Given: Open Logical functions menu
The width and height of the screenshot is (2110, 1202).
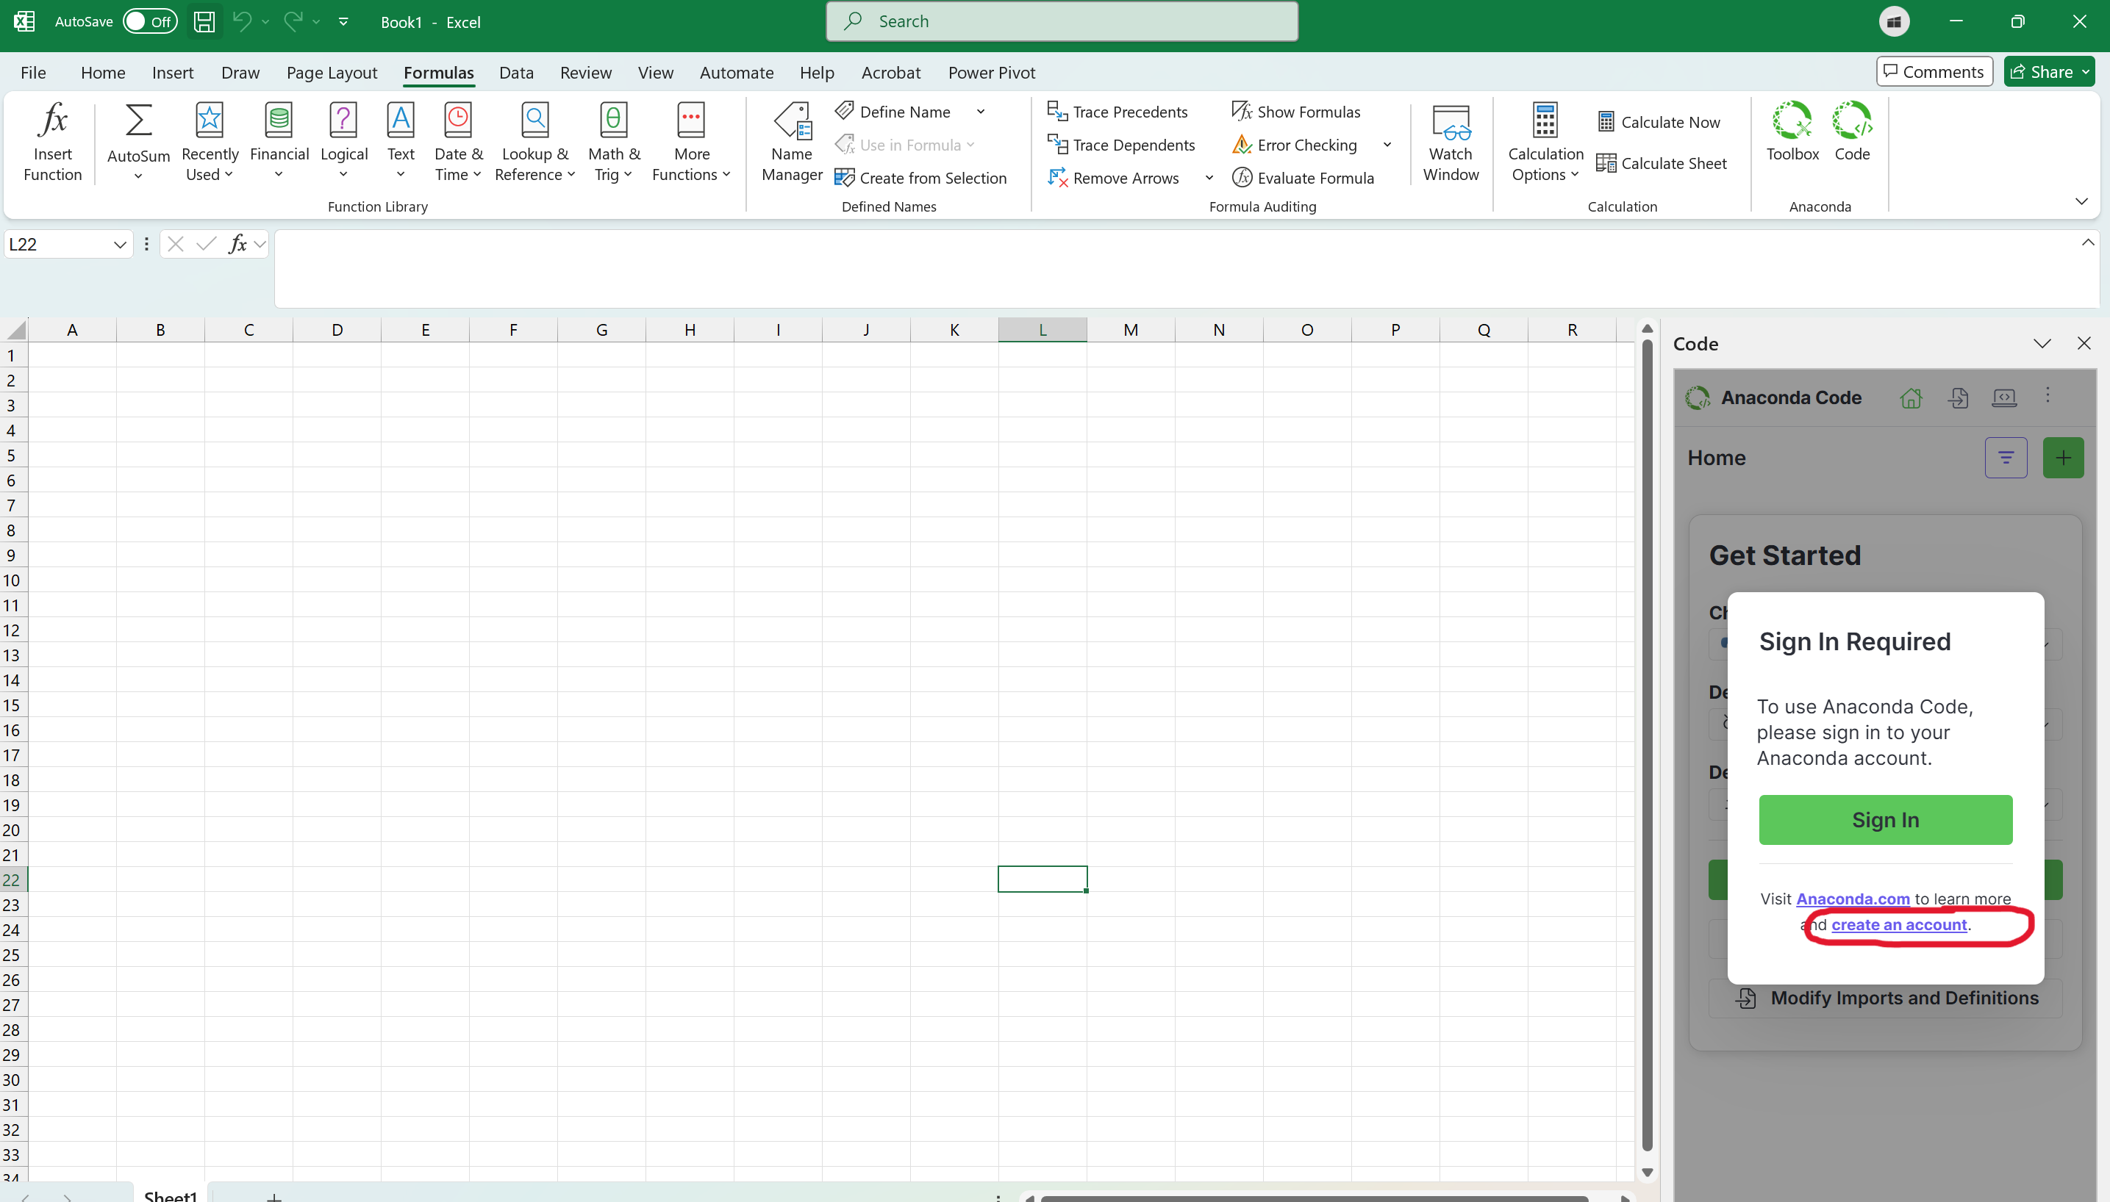Looking at the screenshot, I should click(343, 141).
